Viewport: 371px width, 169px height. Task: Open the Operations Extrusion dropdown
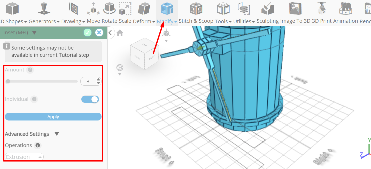tap(24, 157)
